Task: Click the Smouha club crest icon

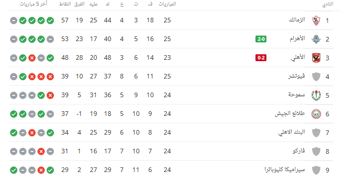Action: click(x=316, y=95)
